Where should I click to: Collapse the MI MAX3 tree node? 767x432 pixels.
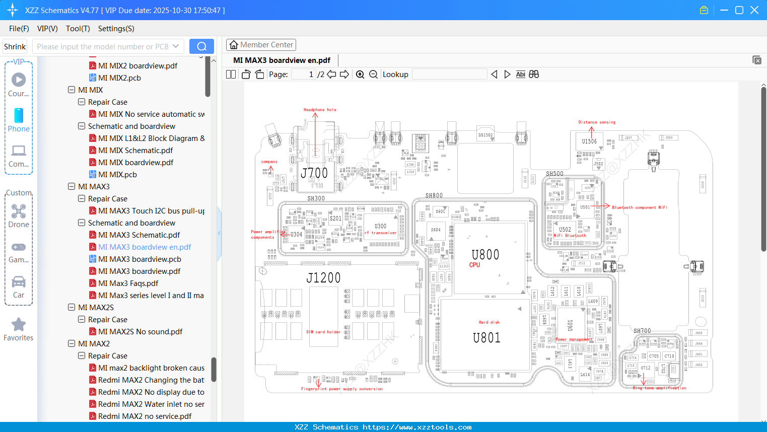72,186
